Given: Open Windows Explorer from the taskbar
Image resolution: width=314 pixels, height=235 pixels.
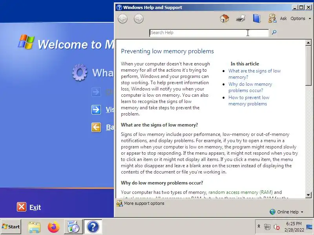Looking at the screenshot, I should [x=34, y=227].
